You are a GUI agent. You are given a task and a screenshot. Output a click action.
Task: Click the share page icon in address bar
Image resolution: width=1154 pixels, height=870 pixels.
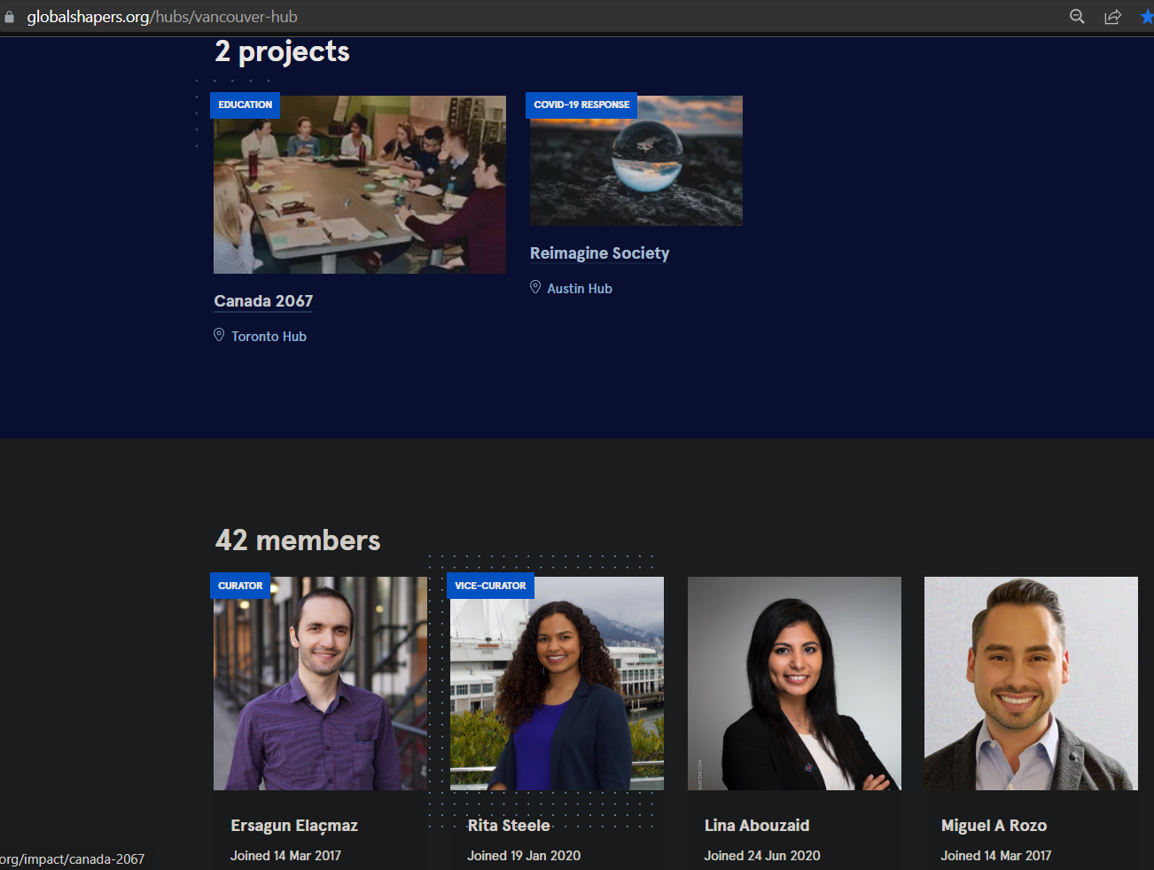[x=1112, y=17]
